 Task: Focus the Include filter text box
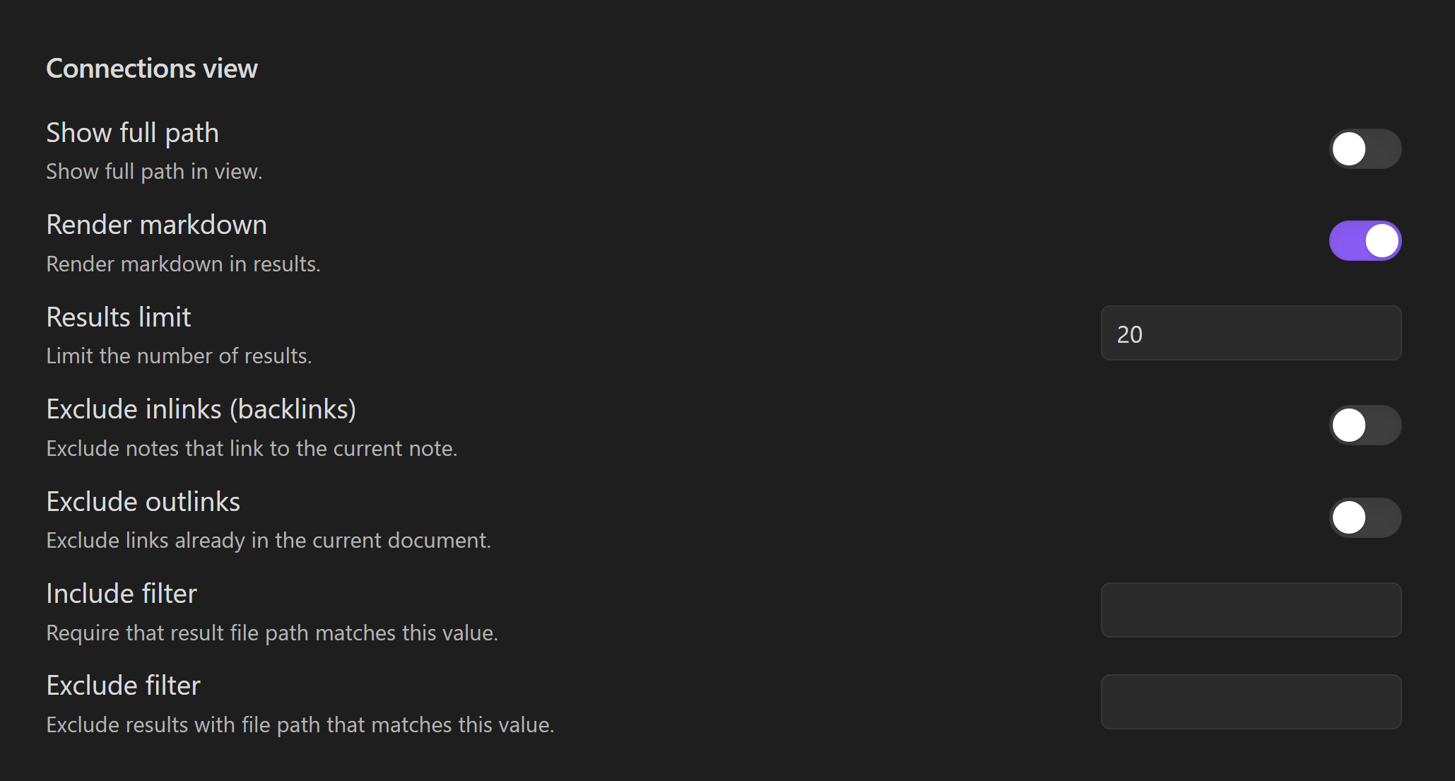pos(1250,610)
